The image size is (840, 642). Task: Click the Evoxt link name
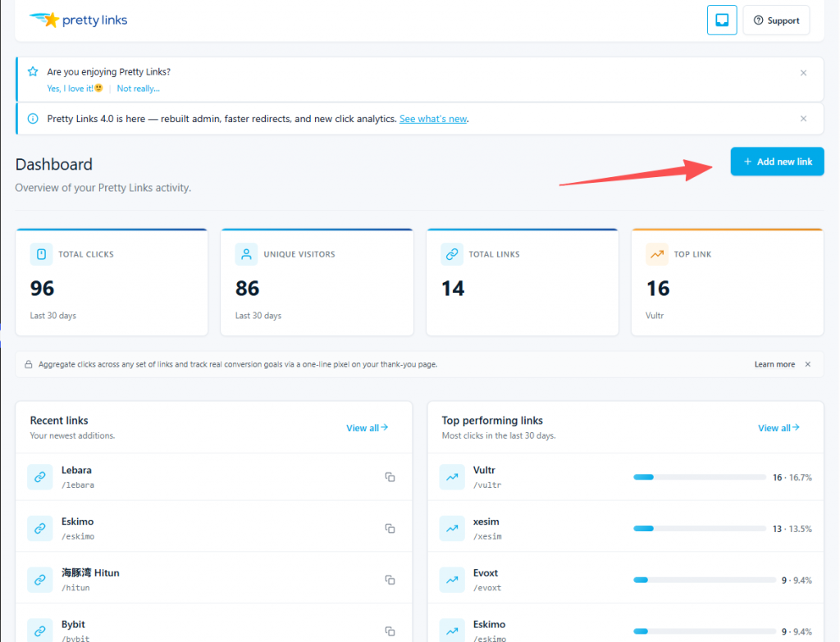486,573
